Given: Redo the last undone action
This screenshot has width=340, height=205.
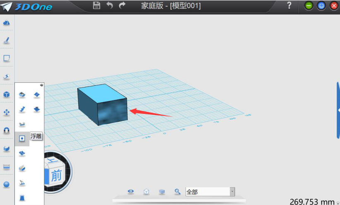Looking at the screenshot, I should (122, 5).
